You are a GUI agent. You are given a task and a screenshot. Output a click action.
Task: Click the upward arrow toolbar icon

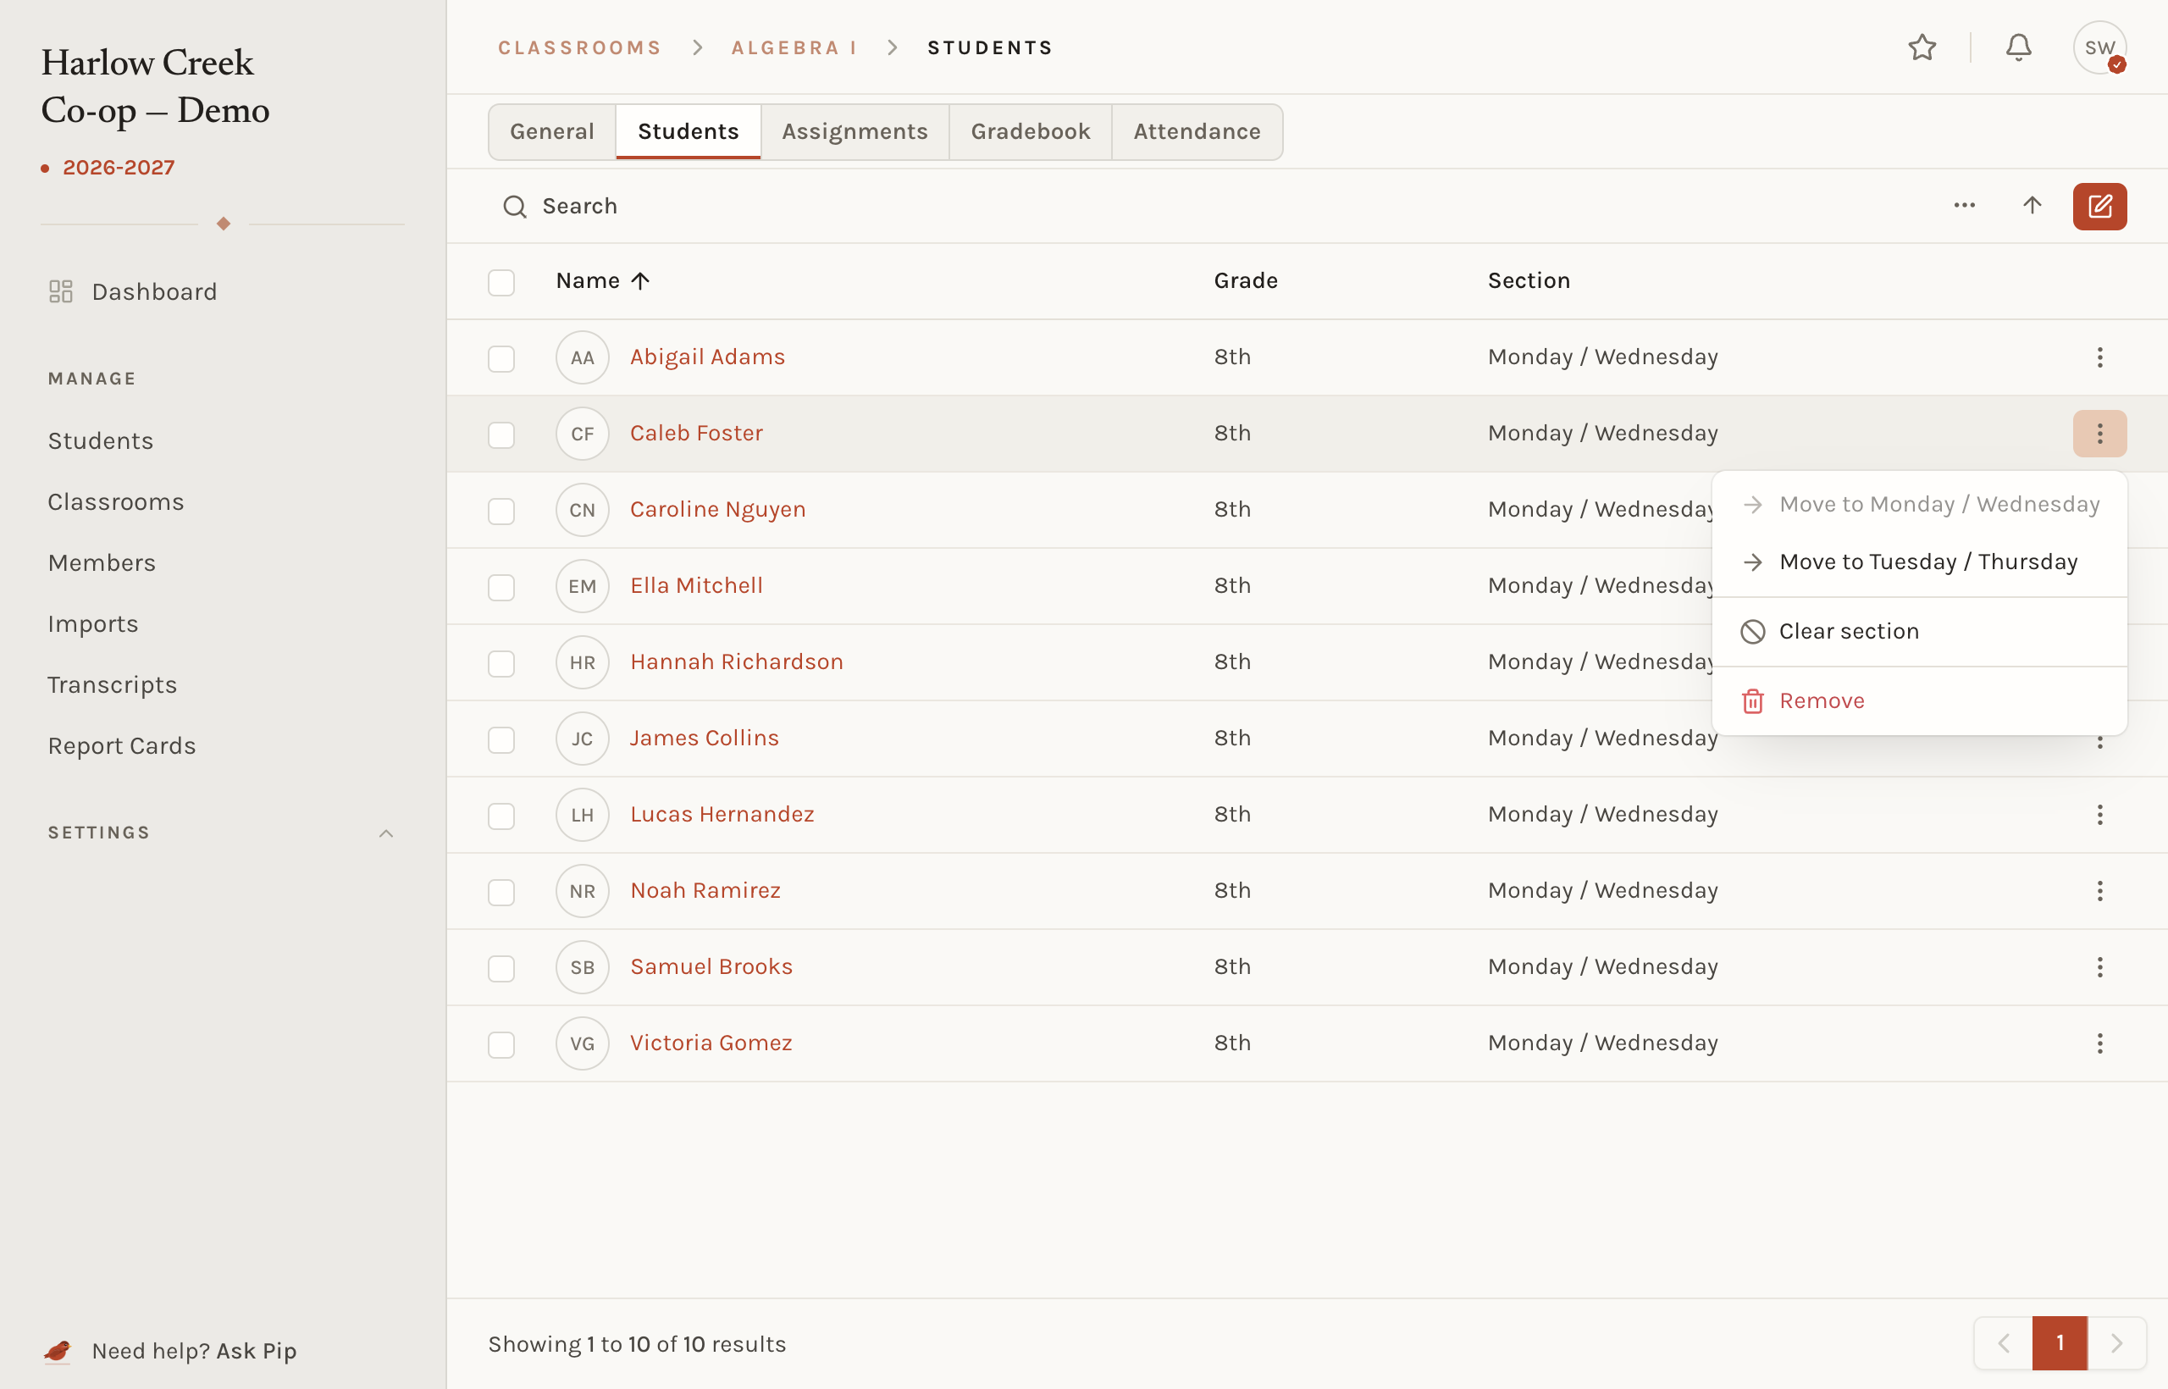click(2032, 206)
